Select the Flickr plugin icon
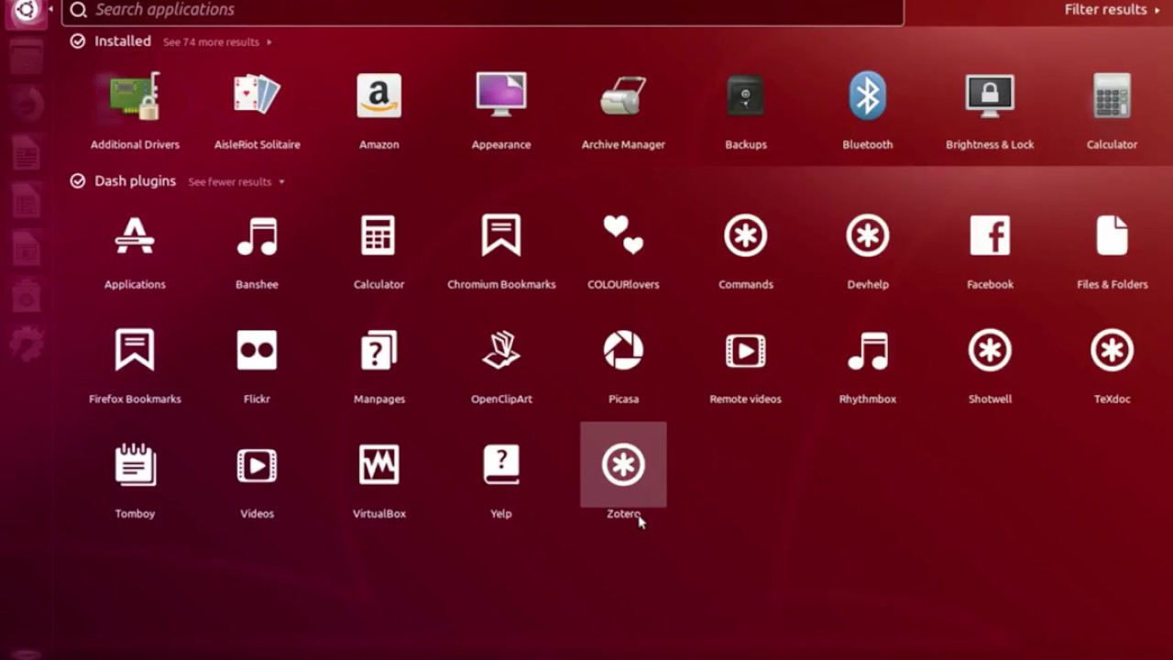 click(257, 350)
